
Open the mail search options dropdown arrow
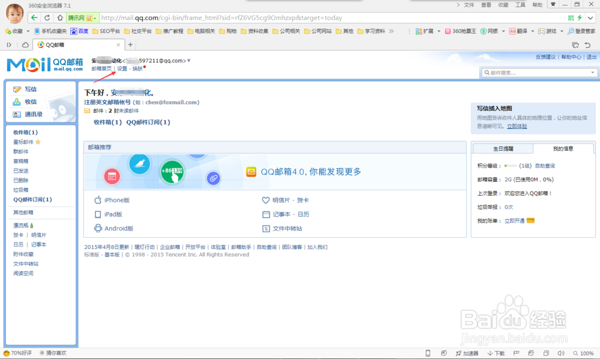click(x=592, y=72)
